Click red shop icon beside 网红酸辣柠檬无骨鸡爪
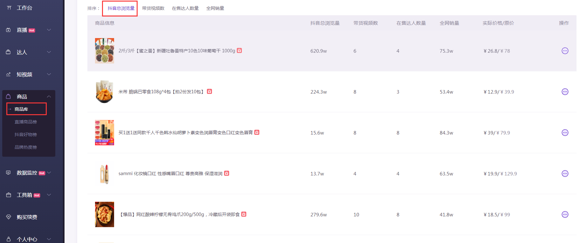 click(244, 214)
